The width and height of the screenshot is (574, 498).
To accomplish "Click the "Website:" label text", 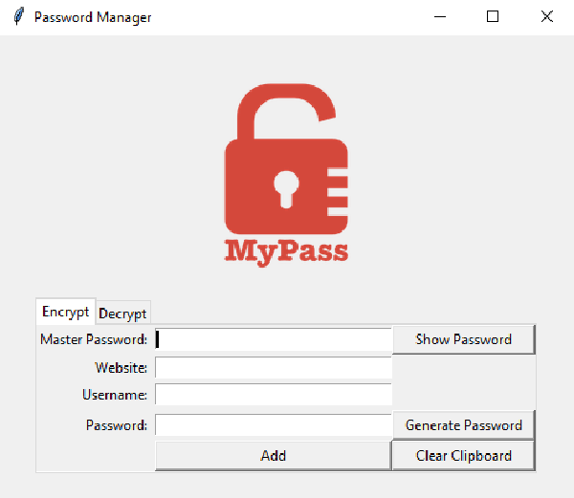I will 121,368.
